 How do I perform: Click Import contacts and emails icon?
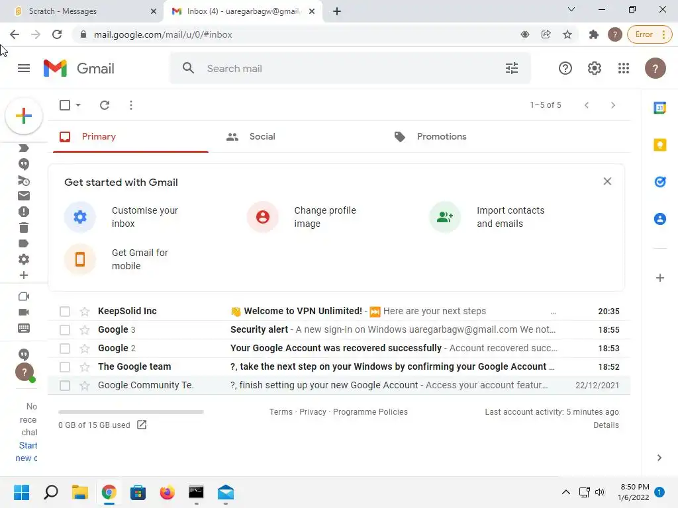[x=445, y=217]
